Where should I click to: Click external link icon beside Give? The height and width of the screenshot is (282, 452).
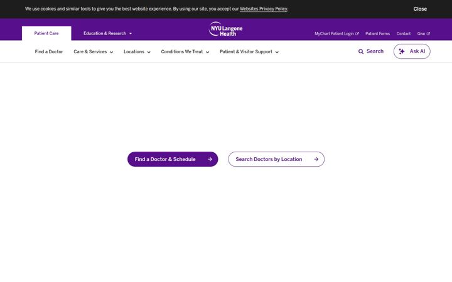click(428, 34)
